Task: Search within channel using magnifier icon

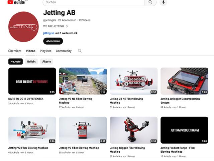Action: point(80,51)
